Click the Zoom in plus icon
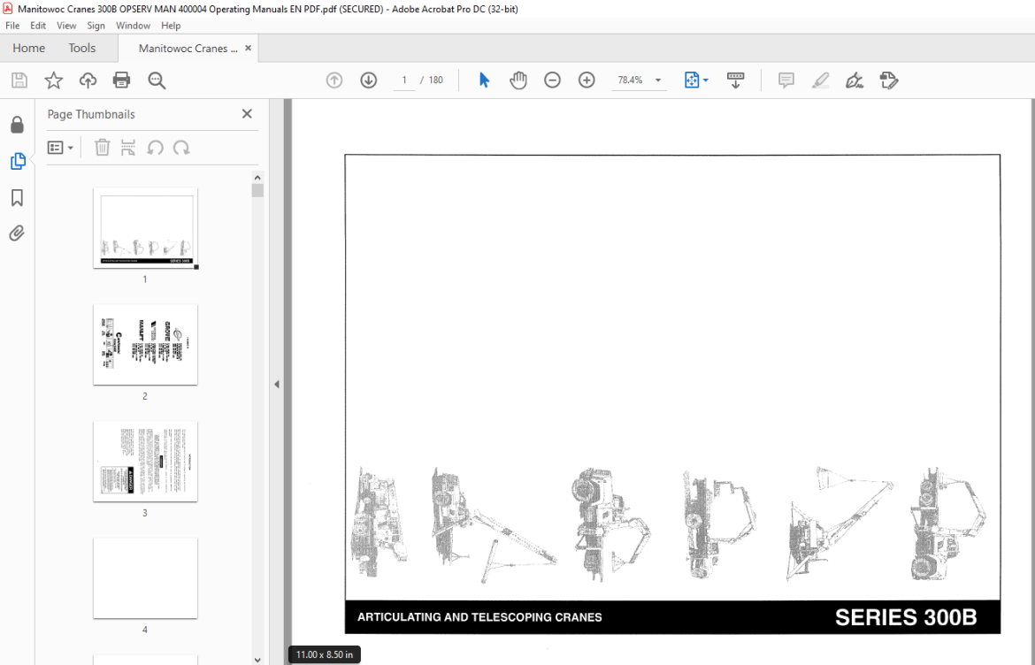The height and width of the screenshot is (665, 1035). pos(586,80)
